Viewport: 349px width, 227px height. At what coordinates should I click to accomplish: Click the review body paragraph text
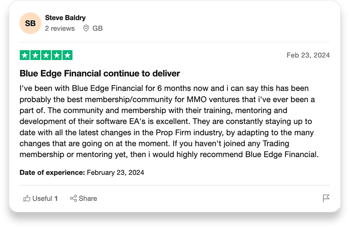169,121
